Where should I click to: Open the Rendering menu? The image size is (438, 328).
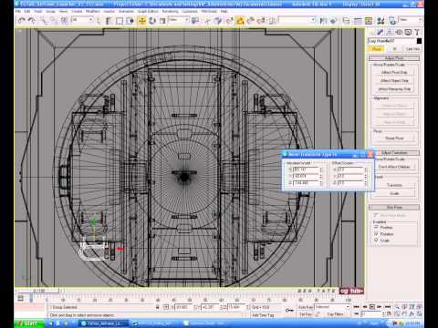click(x=170, y=11)
